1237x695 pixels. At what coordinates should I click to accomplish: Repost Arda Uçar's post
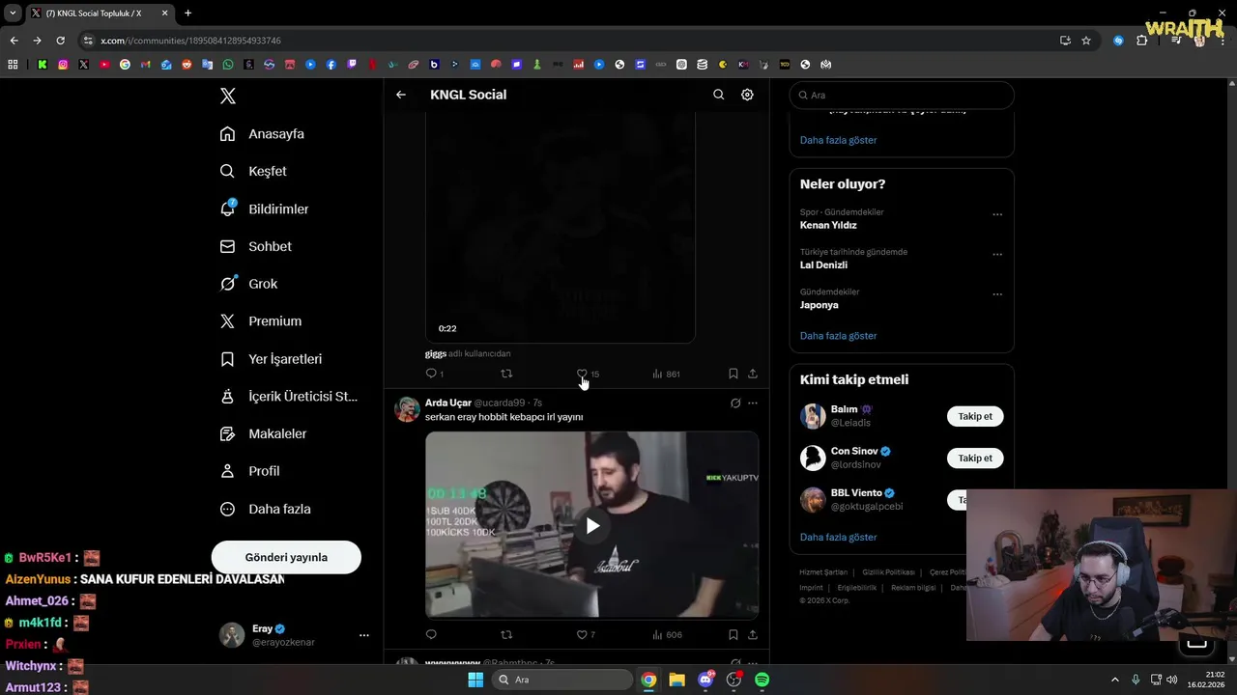coord(506,635)
